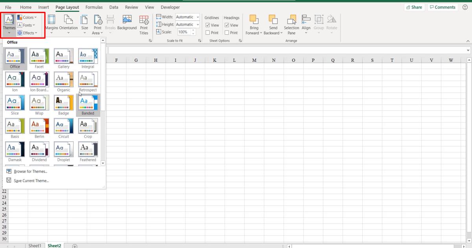Viewport: 472px width, 248px height.
Task: Enable Print for Gridlines
Action: tap(208, 32)
